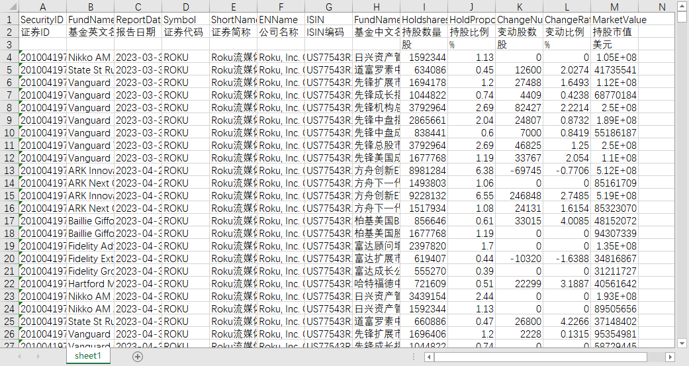Select column J header
689x366 pixels.
point(472,7)
